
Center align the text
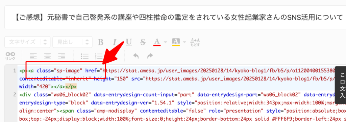(x=47, y=56)
